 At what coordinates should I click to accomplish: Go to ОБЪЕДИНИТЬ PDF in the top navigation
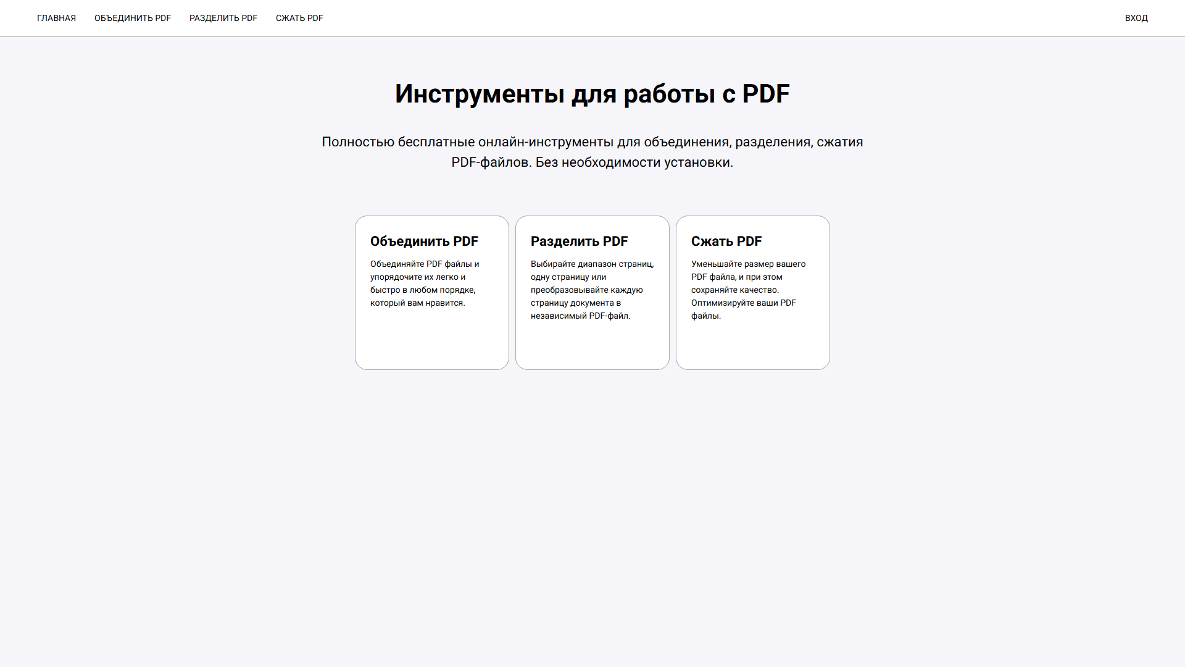pyautogui.click(x=133, y=18)
